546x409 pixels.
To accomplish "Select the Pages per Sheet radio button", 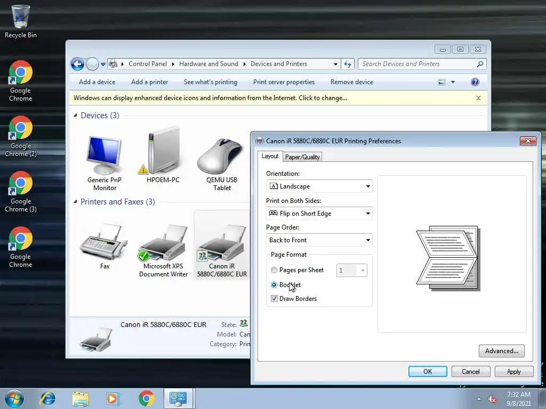I will tap(274, 270).
